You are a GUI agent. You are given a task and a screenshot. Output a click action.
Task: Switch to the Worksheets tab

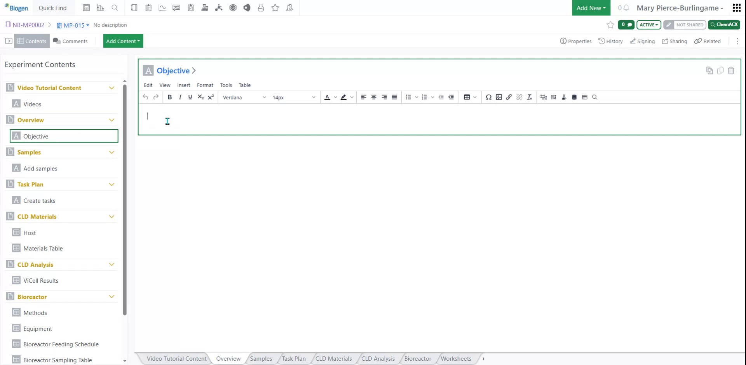tap(456, 358)
